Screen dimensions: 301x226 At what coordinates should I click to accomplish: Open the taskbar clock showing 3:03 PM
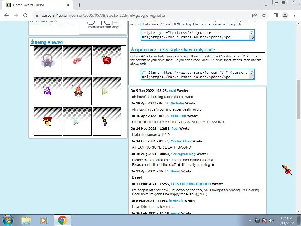point(286,220)
